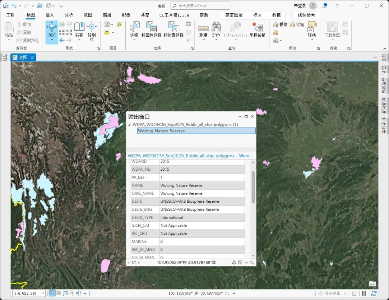
Task: Toggle snapping in the map status bar
Action: [52, 293]
